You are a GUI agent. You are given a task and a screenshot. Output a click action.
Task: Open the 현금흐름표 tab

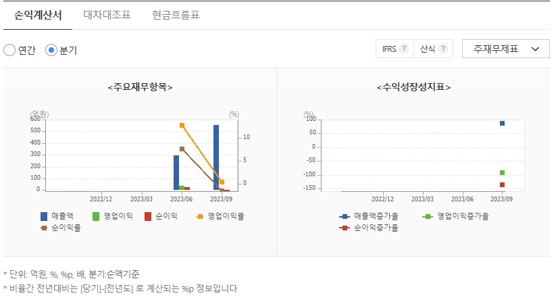pos(176,15)
